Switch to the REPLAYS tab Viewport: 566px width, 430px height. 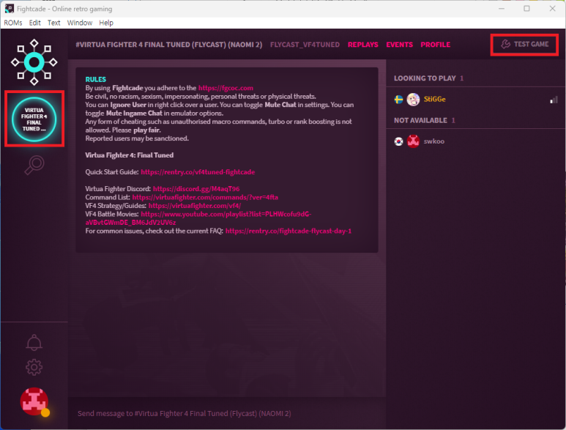(362, 45)
